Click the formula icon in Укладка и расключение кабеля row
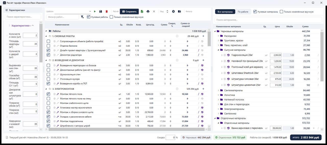Viewport: 327px width, 145px height. pyautogui.click(x=198, y=117)
